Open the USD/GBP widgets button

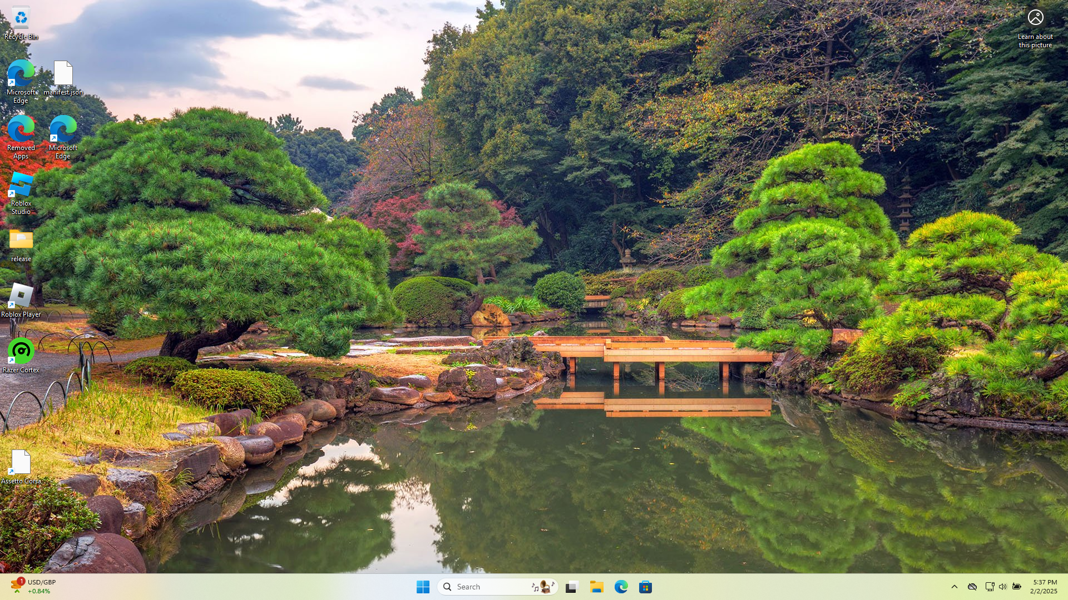click(x=33, y=587)
